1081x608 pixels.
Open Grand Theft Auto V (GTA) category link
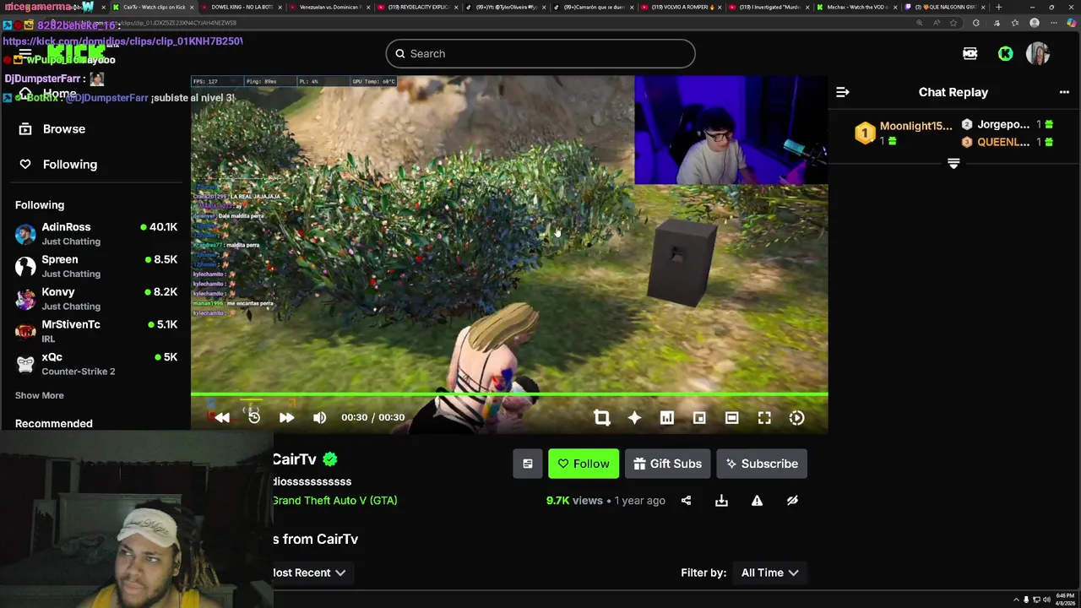334,500
